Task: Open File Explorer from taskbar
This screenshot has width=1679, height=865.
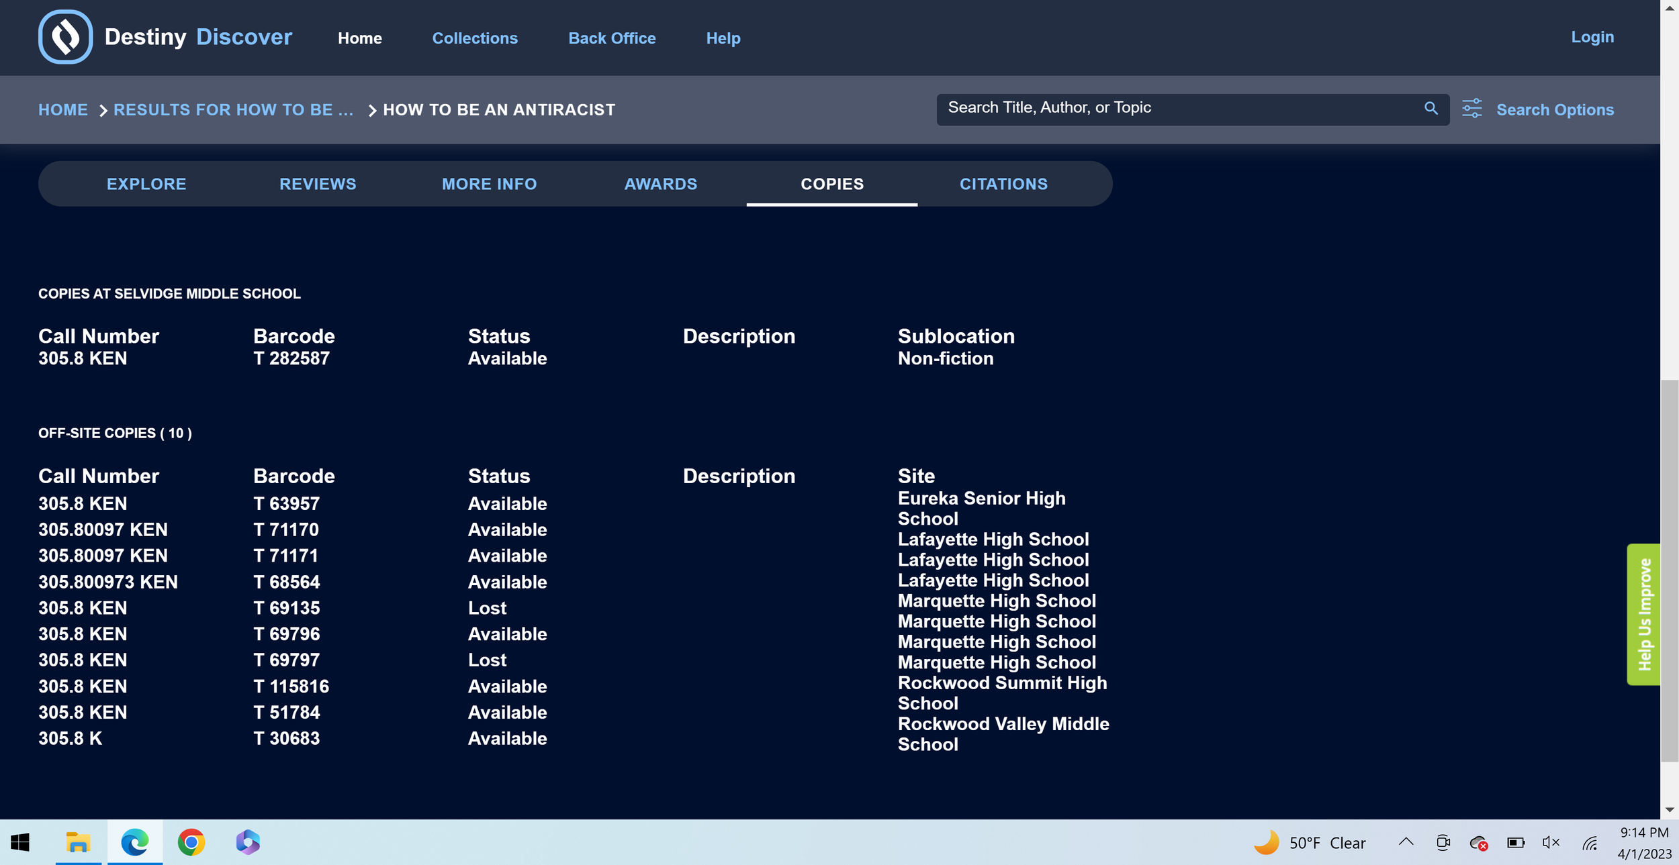Action: point(78,842)
